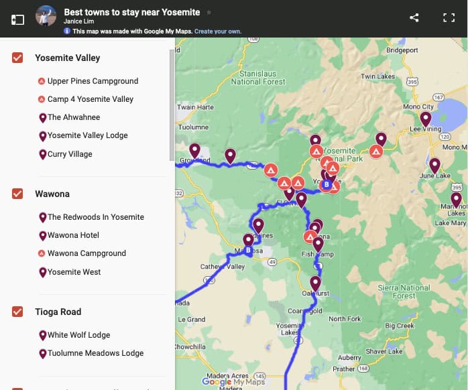Select Yosemite West list entry
The image size is (468, 390).
[x=70, y=272]
